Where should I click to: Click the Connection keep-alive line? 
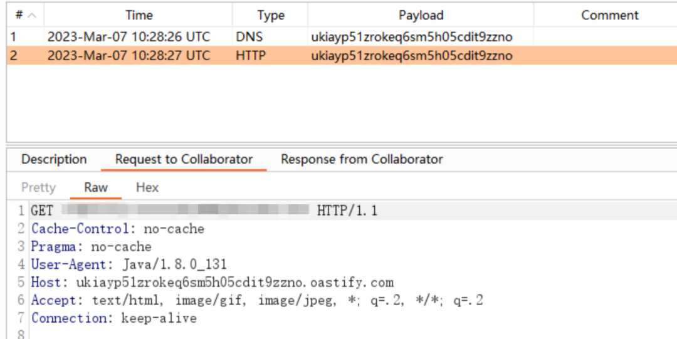click(114, 318)
